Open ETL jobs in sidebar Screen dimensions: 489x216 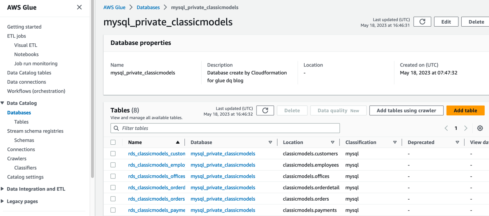pos(16,36)
